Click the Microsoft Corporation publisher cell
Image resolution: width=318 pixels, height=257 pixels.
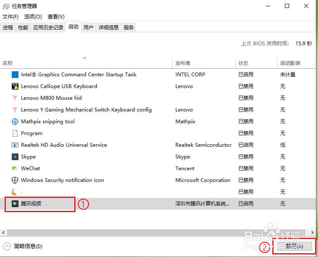pyautogui.click(x=203, y=180)
